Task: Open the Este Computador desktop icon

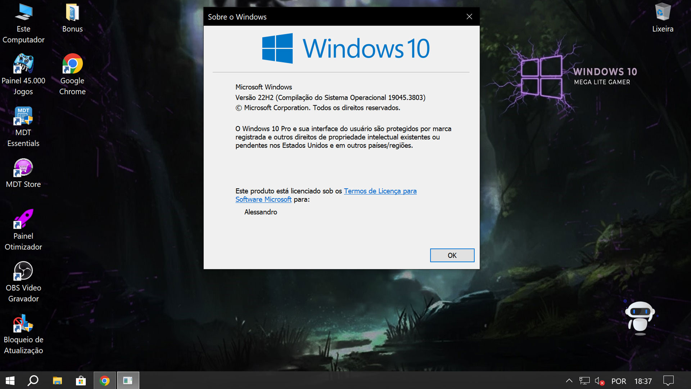Action: [23, 14]
